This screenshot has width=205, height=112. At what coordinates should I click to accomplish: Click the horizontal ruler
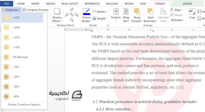135,30
